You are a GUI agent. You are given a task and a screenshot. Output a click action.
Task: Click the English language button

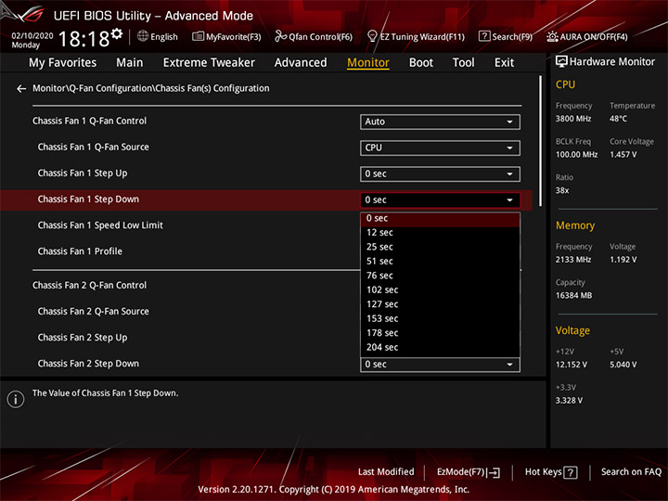click(x=158, y=36)
